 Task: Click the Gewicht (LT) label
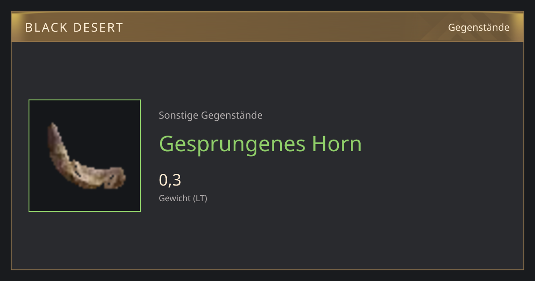coord(183,198)
